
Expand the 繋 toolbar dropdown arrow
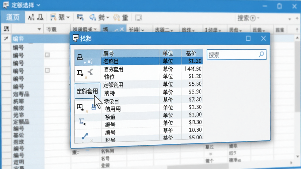(x=68, y=18)
